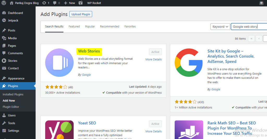The image size is (267, 139).
Task: Open pending updates icon in admin bar
Action: 44,3
